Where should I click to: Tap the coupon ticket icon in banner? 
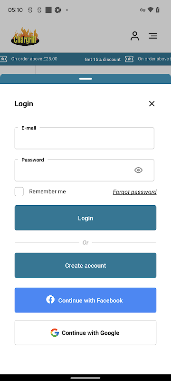click(x=129, y=59)
